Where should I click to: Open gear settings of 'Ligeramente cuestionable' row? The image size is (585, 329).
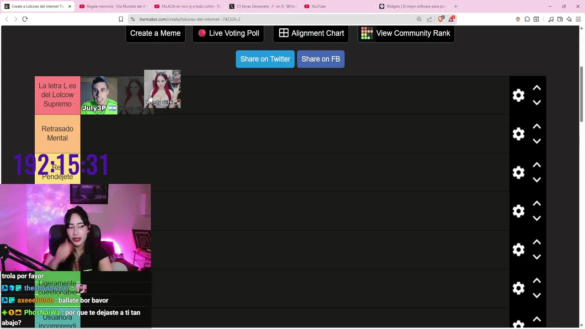[x=518, y=288]
